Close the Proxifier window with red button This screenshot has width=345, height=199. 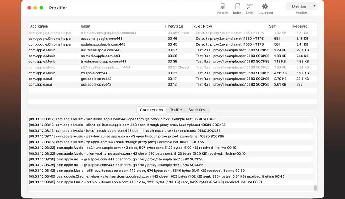[x=29, y=8]
